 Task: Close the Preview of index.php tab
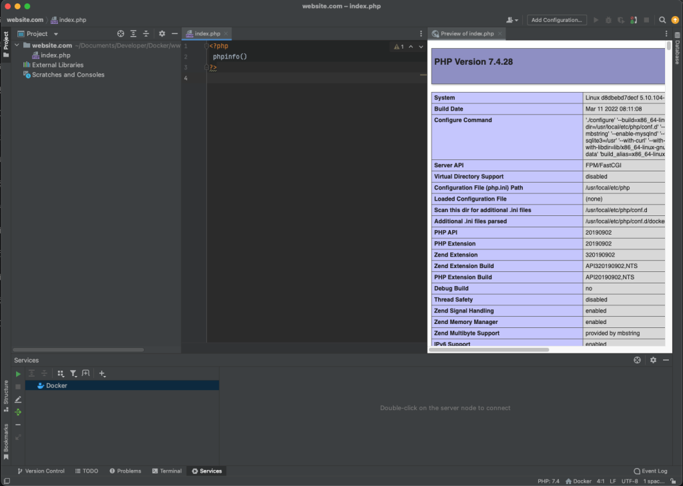point(500,33)
